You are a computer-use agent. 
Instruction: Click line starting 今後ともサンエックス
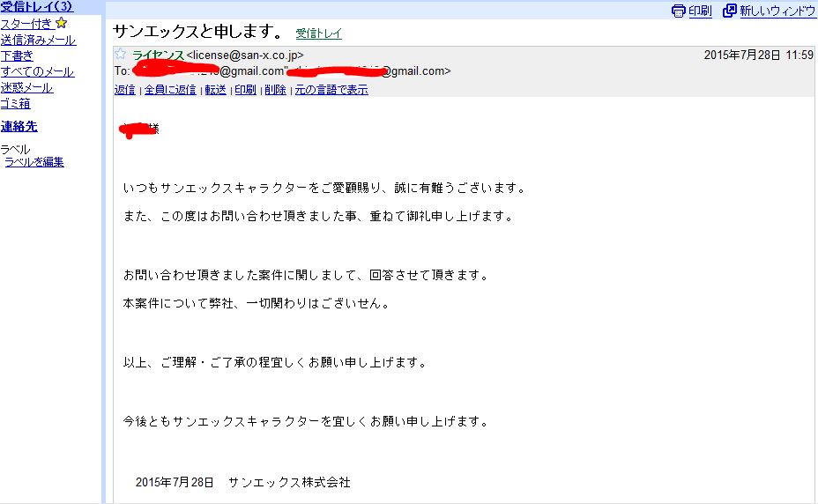point(306,421)
